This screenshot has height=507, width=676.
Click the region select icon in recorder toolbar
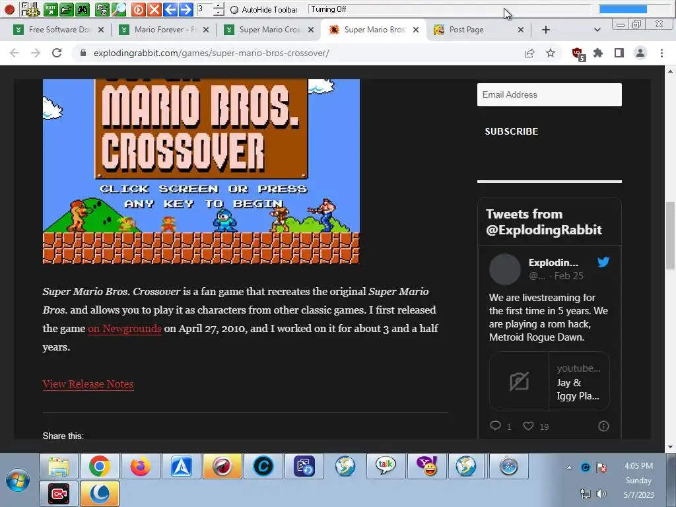pyautogui.click(x=102, y=9)
